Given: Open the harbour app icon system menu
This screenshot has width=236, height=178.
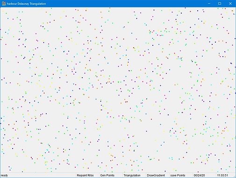Looking at the screenshot, I should click(x=4, y=3).
